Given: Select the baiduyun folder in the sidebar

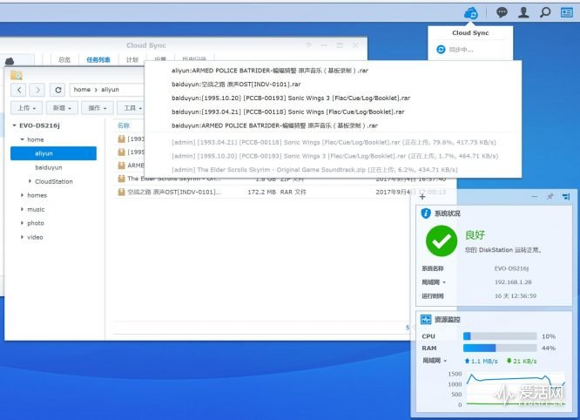Looking at the screenshot, I should (x=49, y=166).
